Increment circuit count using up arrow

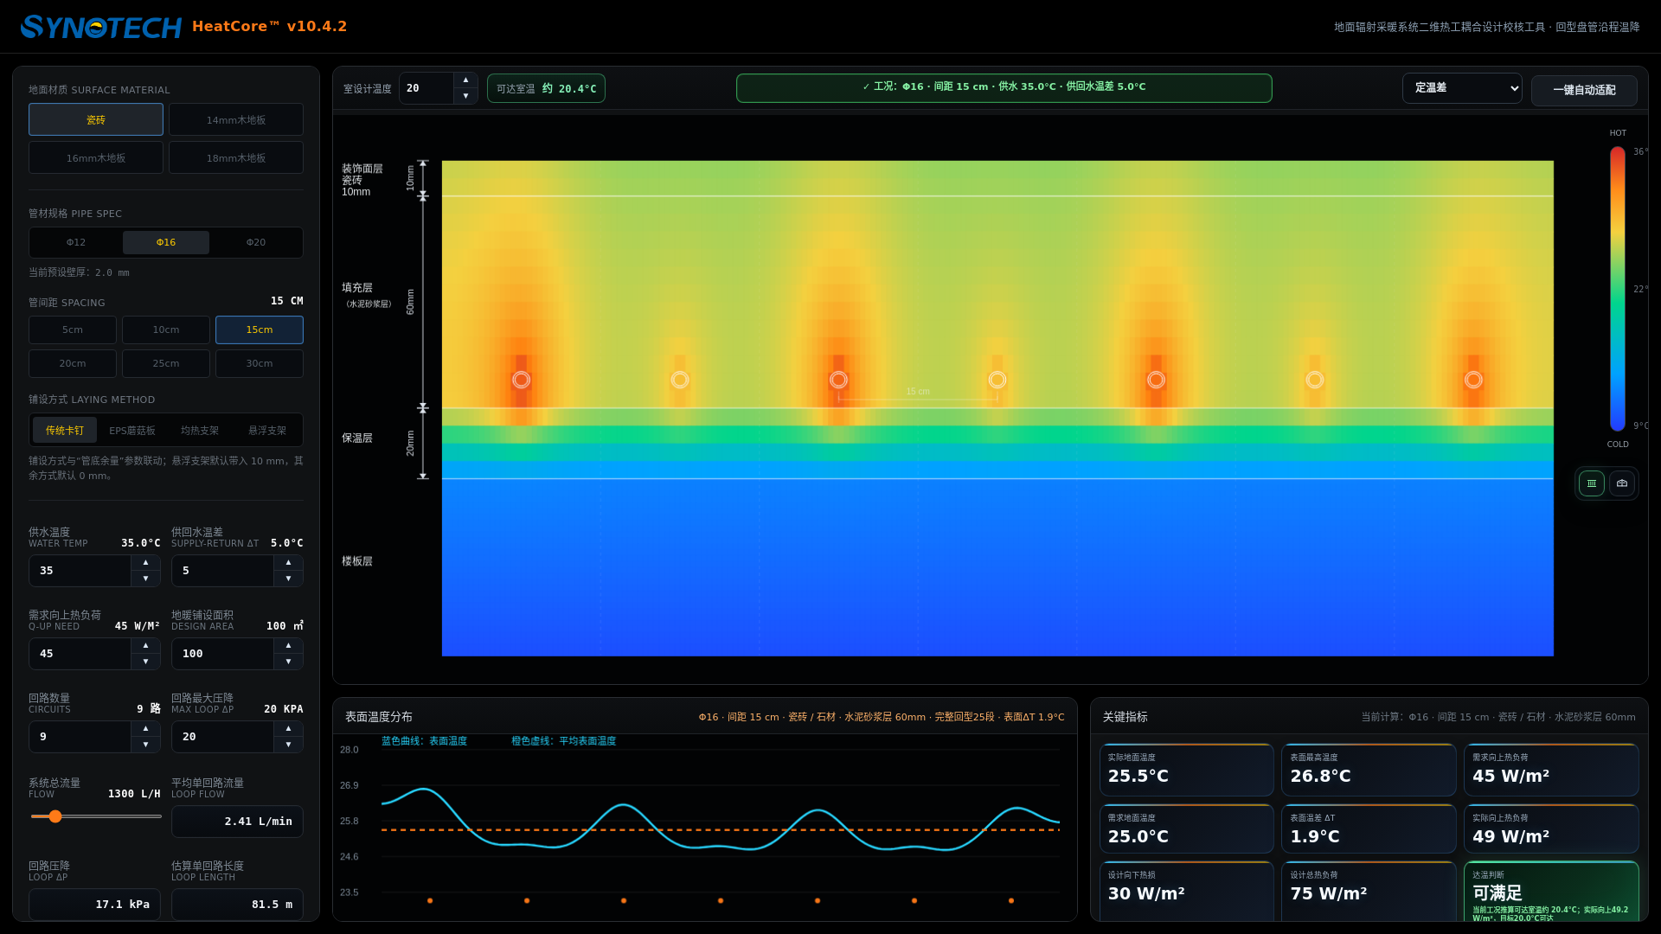(x=145, y=728)
